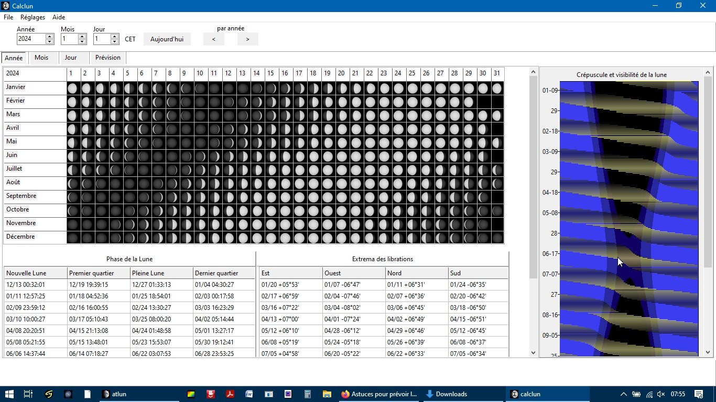This screenshot has width=716, height=402.
Task: Select the Année tab
Action: 14,58
